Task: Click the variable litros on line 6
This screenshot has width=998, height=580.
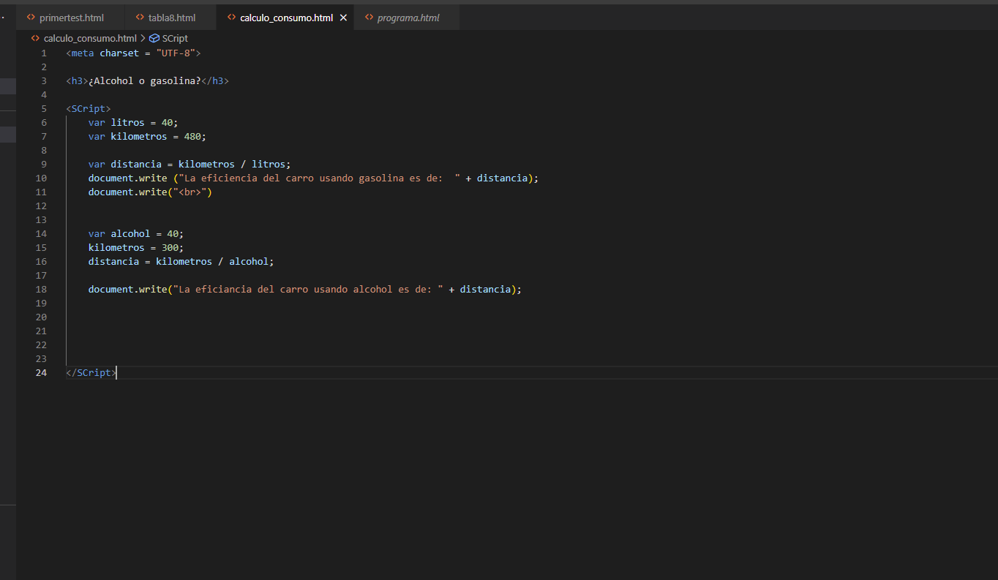Action: 128,123
